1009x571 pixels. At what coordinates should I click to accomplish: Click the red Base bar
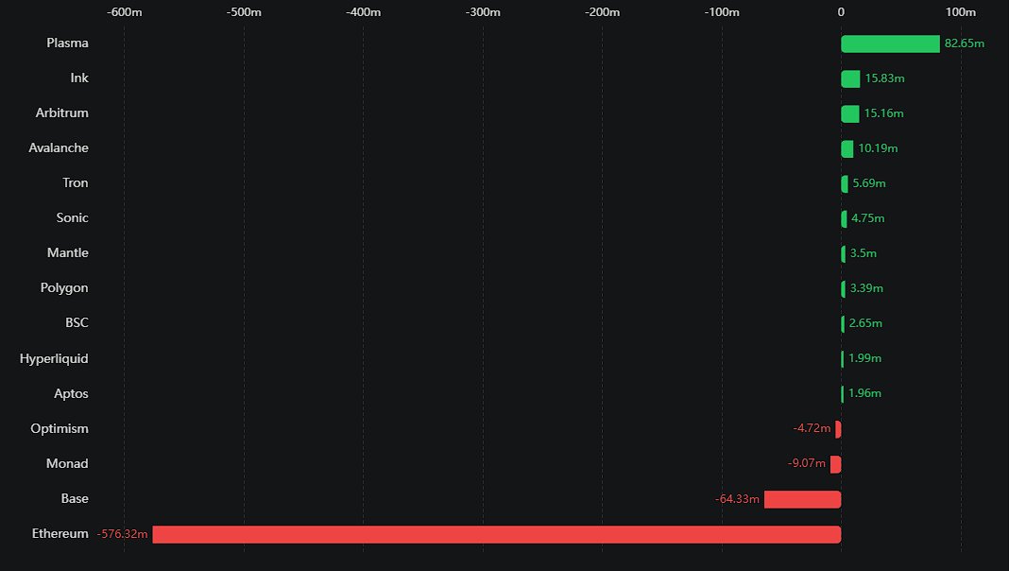[802, 499]
